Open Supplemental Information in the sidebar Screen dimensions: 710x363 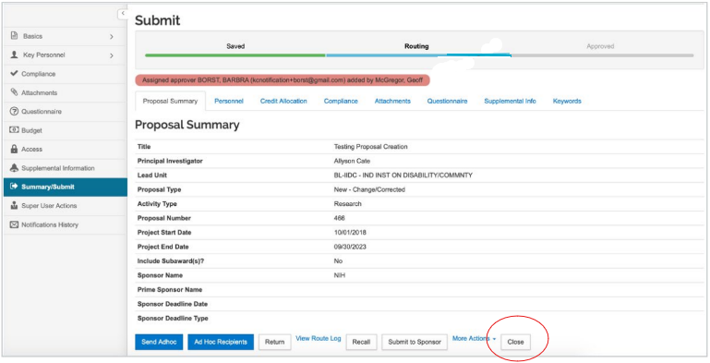click(66, 168)
